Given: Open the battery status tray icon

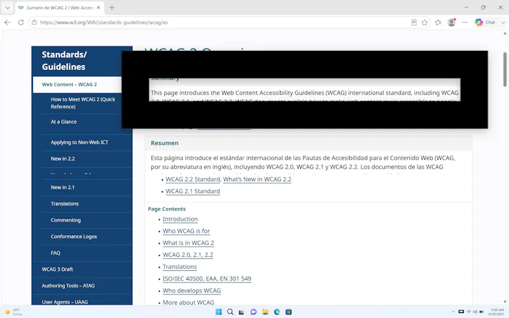Looking at the screenshot, I should 482,312.
